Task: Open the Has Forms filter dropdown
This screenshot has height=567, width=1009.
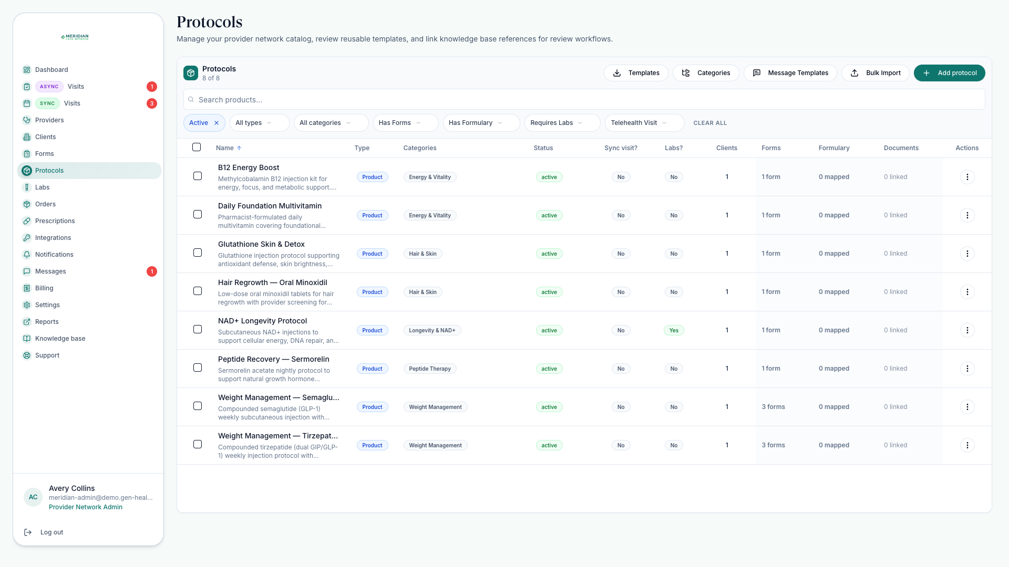Action: click(405, 123)
